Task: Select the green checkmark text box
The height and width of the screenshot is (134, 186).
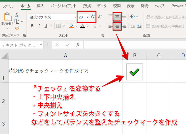Action: pyautogui.click(x=134, y=72)
